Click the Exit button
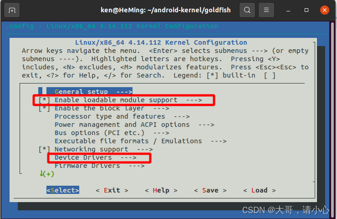This screenshot has height=219, width=337. (112, 190)
